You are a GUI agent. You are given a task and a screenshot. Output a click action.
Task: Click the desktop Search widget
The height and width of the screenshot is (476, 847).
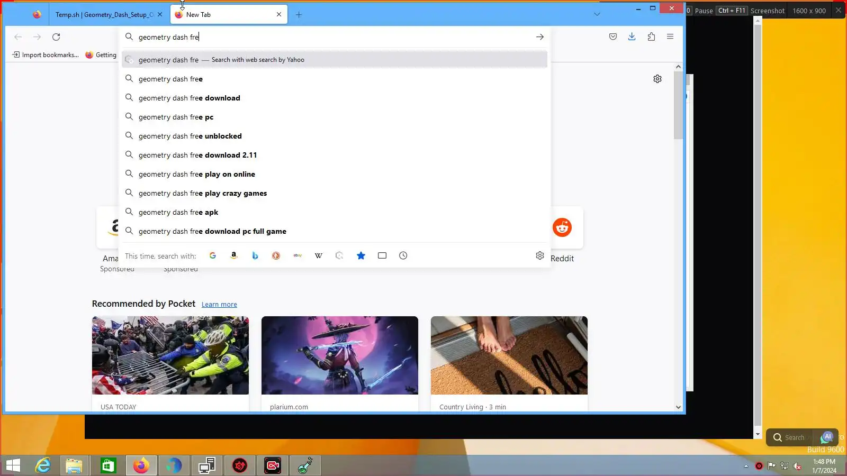pyautogui.click(x=789, y=437)
